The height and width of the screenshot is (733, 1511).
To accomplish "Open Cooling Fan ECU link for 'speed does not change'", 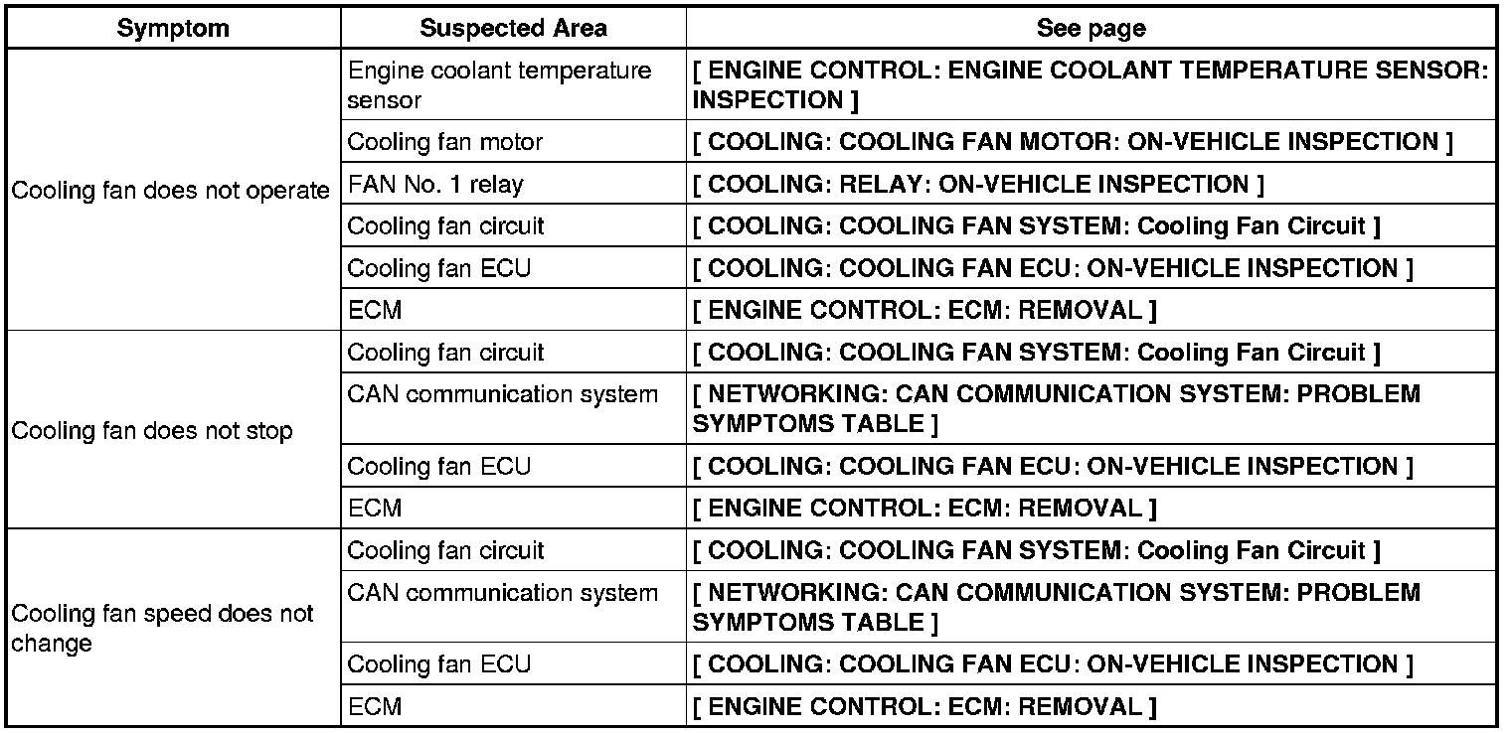I will [1052, 664].
